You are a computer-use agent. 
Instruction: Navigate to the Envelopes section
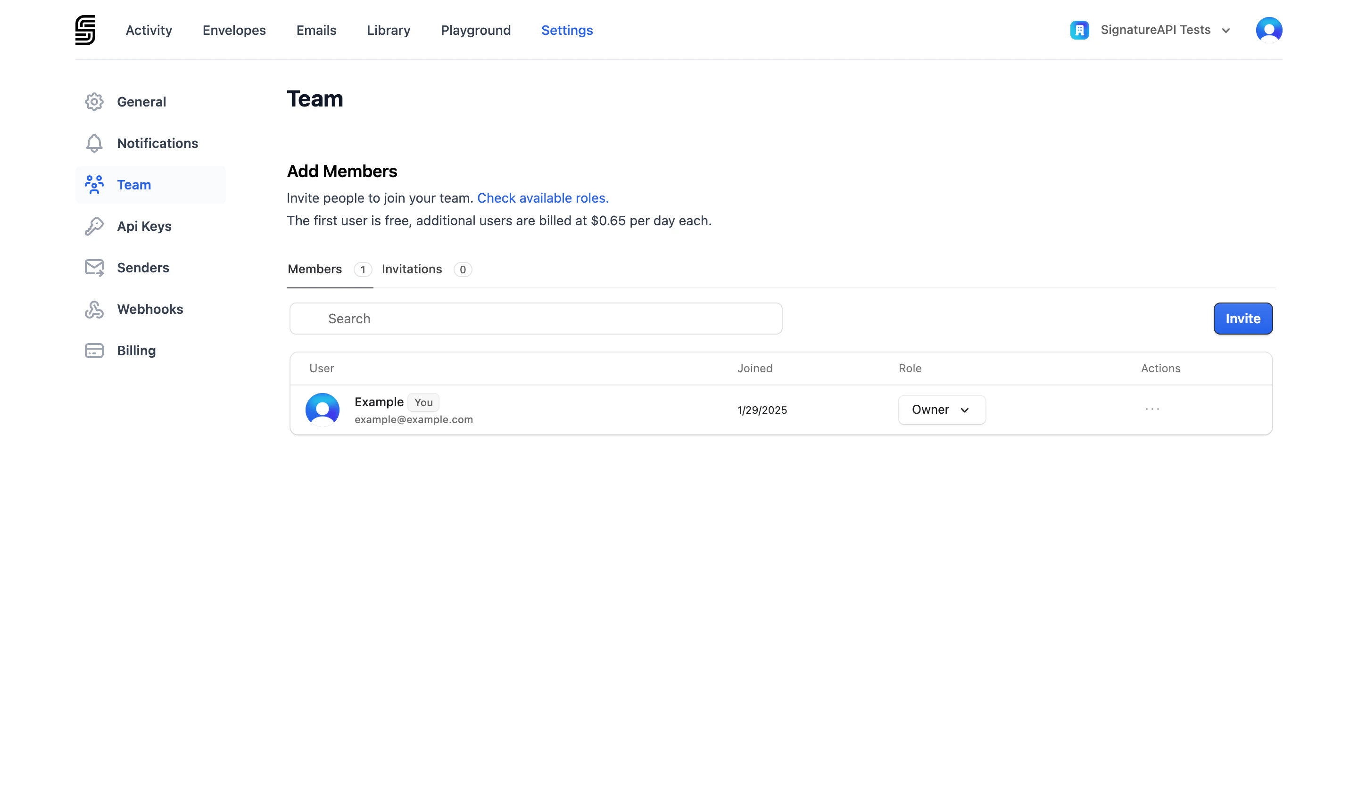point(233,30)
